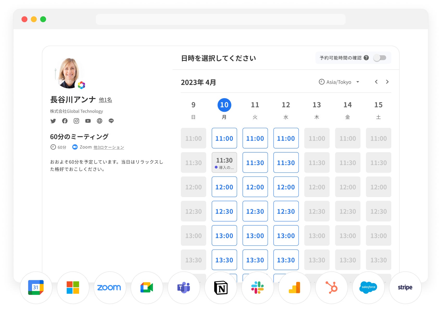Click the Slack integration icon
The image size is (441, 313).
pos(258,288)
